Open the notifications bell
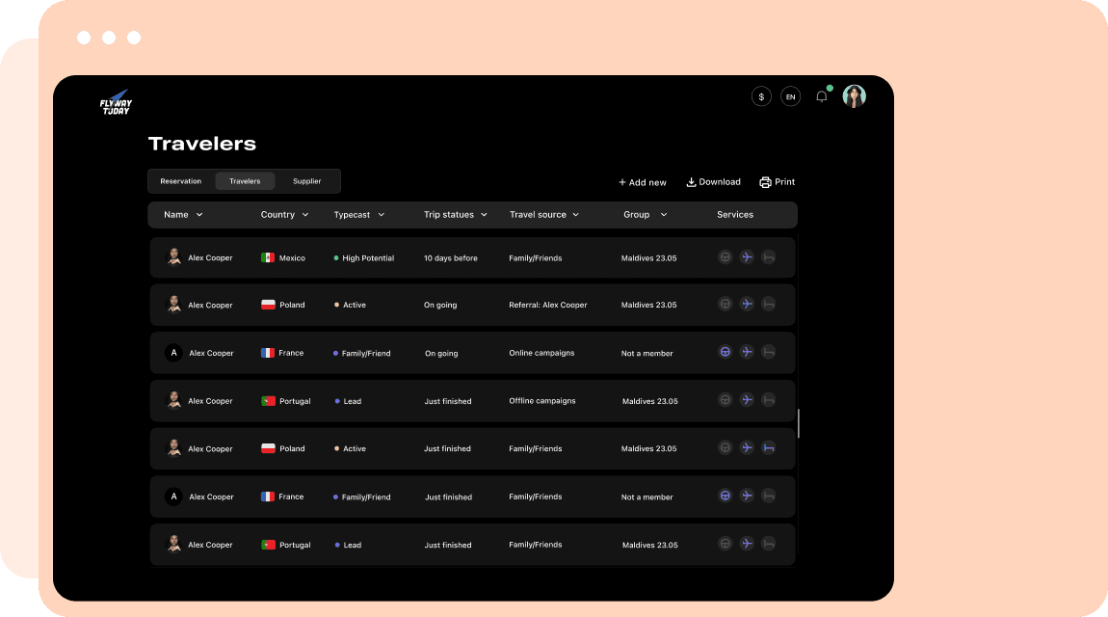 tap(822, 96)
